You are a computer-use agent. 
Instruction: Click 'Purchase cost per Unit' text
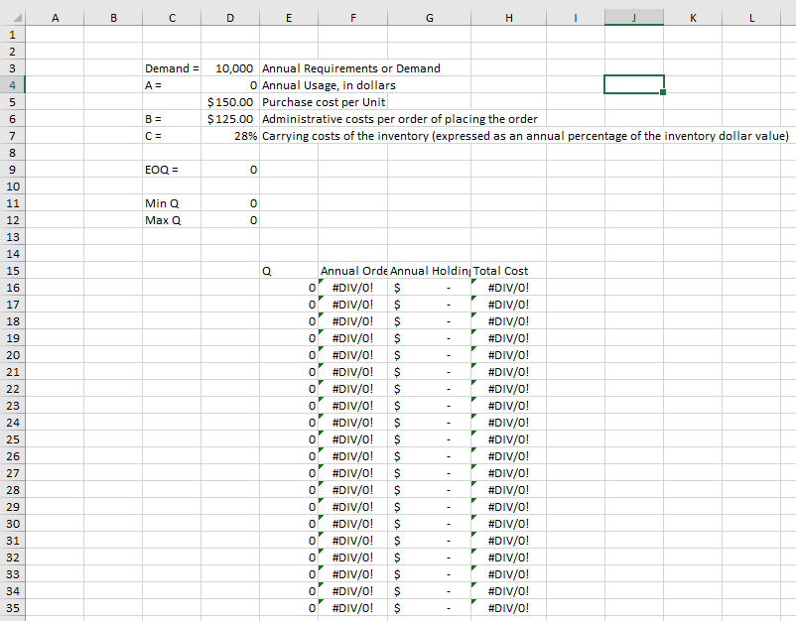[x=324, y=102]
